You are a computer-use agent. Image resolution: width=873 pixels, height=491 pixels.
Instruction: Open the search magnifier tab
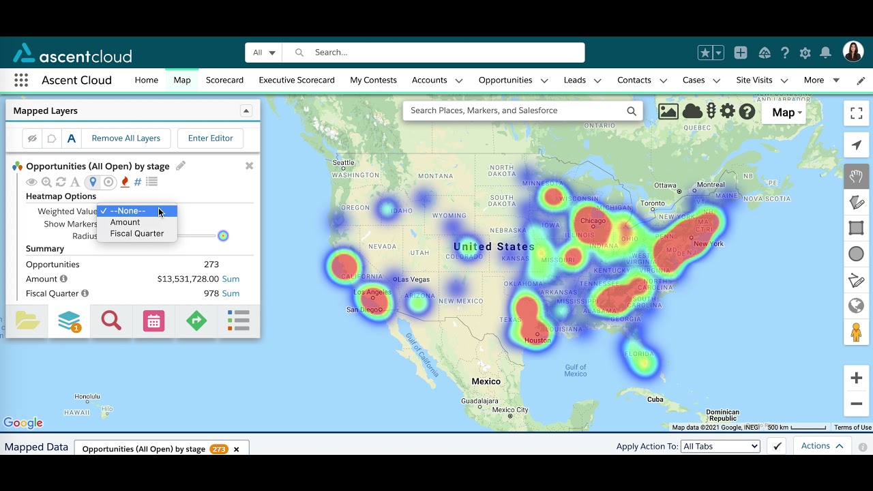click(x=111, y=320)
